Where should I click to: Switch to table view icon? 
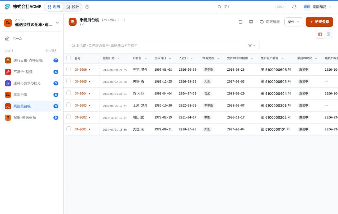320,34
